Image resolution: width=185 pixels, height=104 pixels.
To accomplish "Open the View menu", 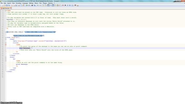I will pos(14,3).
